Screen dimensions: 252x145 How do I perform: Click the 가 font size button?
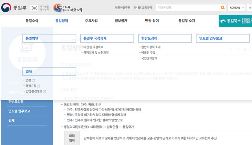click(x=249, y=8)
